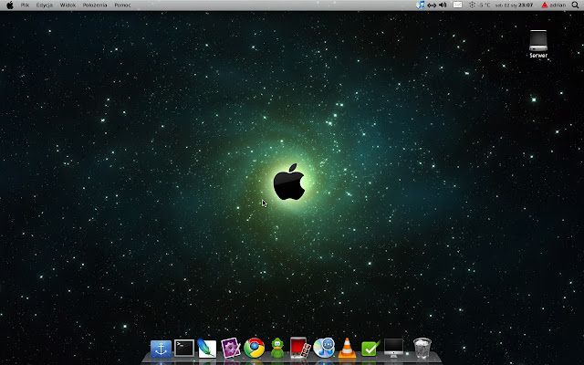
Task: Open the blue feather text editor
Action: coord(207,349)
